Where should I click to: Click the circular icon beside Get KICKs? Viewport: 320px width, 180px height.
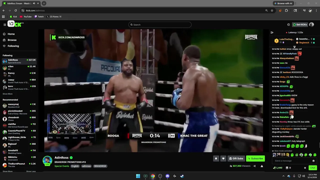point(288,24)
